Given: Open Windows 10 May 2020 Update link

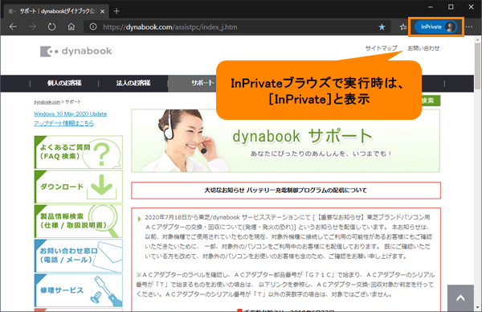Looking at the screenshot, I should [x=71, y=114].
